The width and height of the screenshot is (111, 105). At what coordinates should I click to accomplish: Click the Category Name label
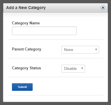point(26,23)
